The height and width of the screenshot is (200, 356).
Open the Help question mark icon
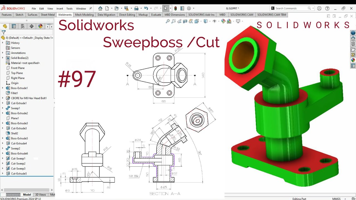pyautogui.click(x=327, y=8)
